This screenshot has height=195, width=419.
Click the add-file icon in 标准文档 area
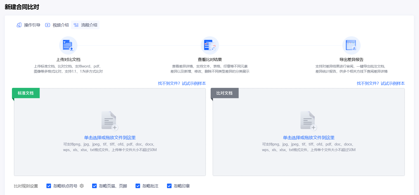(x=110, y=121)
